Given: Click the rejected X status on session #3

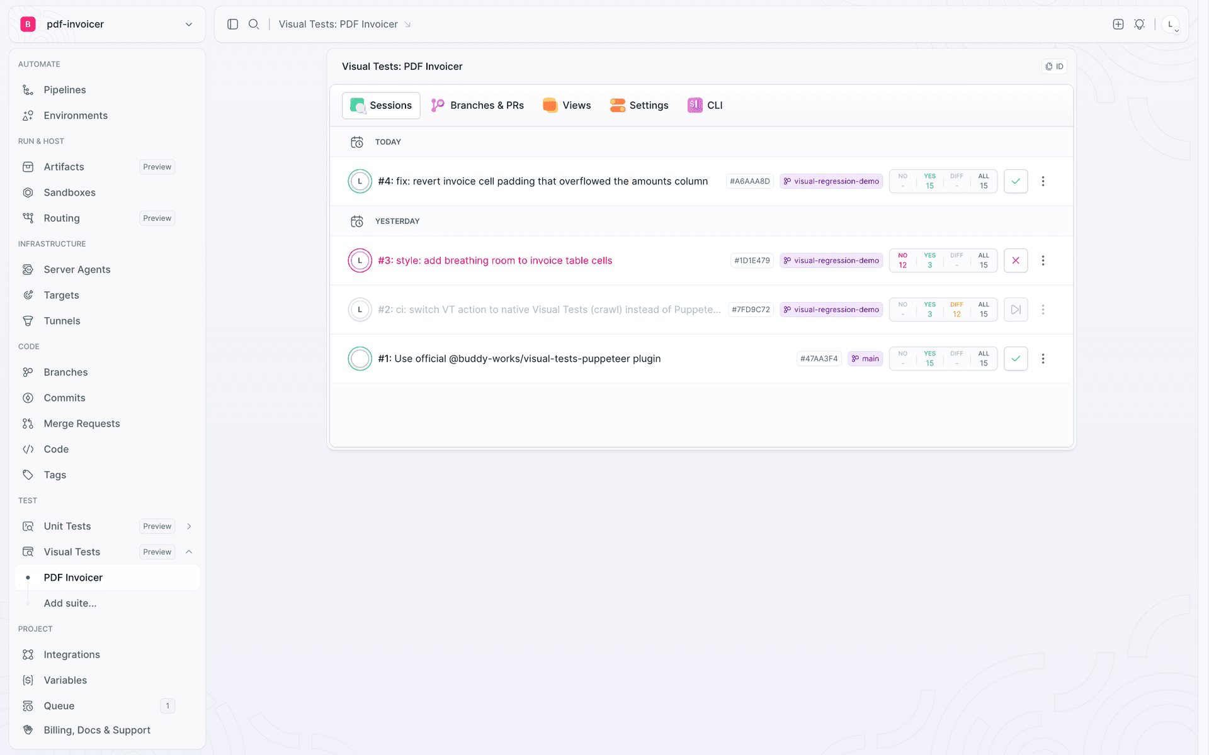Looking at the screenshot, I should click(1016, 260).
